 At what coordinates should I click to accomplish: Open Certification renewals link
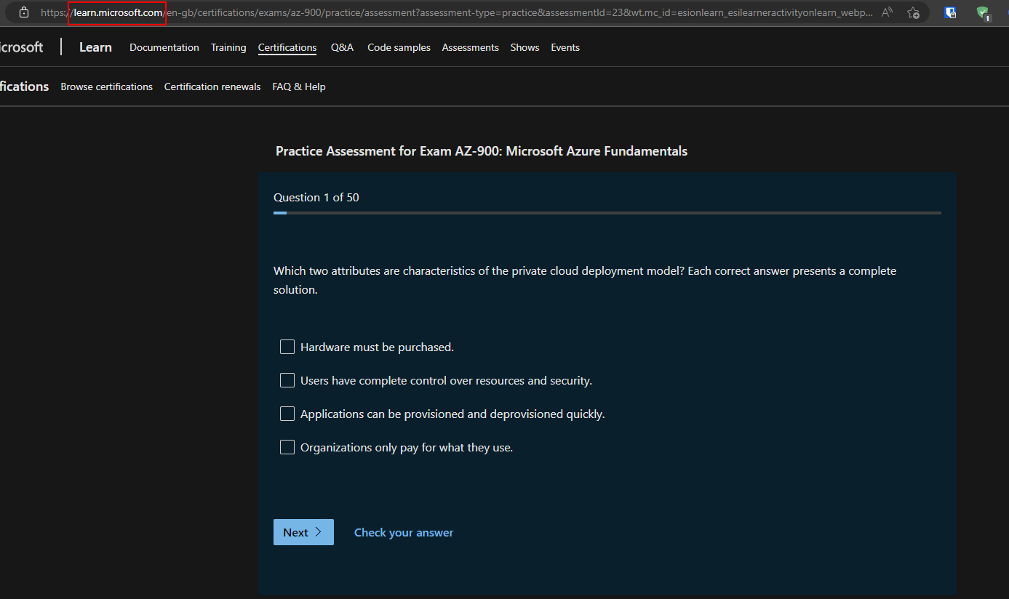pos(212,87)
